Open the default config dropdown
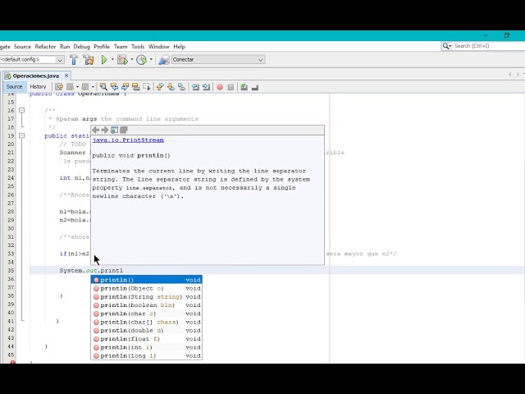The width and height of the screenshot is (525, 394). (60, 60)
